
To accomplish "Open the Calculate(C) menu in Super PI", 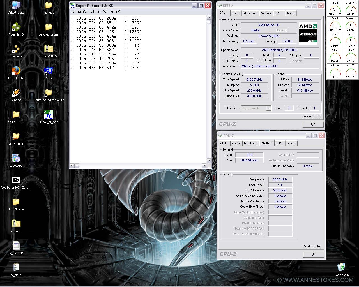I will [x=80, y=12].
